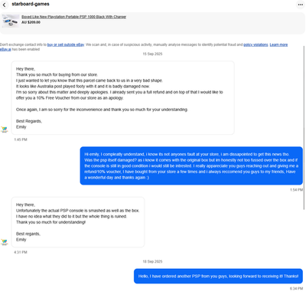Open the three-dot more options menu
Viewport: 306px width, 295px height.
(x=301, y=5)
